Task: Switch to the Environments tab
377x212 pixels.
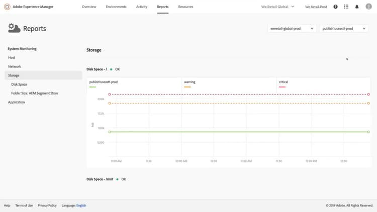Action: (116, 7)
